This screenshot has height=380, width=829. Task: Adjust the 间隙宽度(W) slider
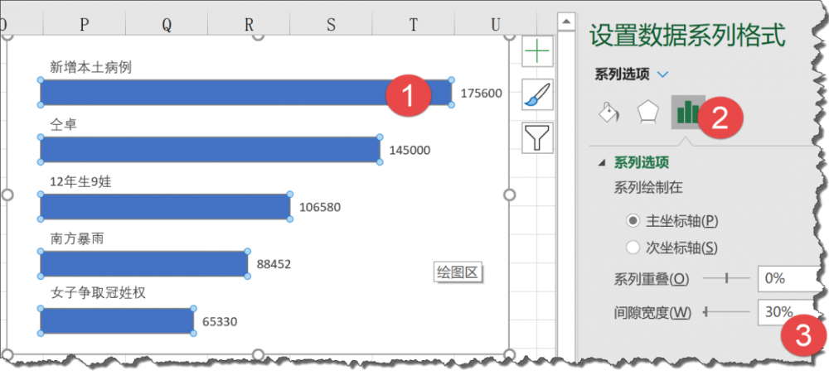726,312
